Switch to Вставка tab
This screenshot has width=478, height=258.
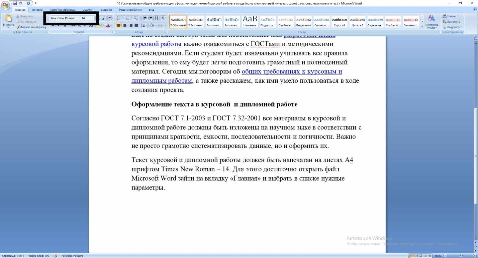[37, 10]
